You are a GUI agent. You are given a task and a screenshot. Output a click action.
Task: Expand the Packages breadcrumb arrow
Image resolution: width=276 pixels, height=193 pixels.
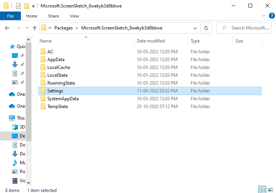(77, 28)
